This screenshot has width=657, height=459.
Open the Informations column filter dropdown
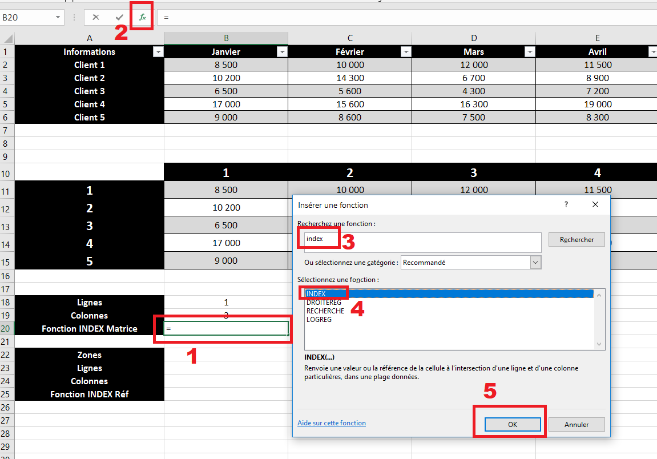[x=158, y=52]
